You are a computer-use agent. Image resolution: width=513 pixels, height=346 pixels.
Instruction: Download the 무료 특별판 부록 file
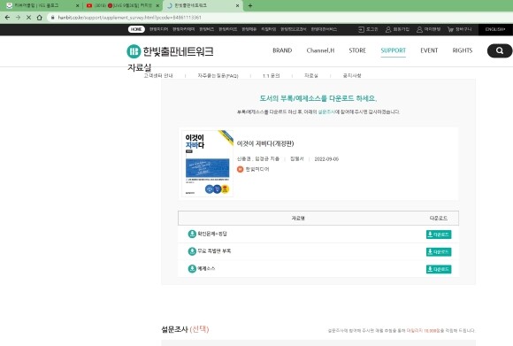439,251
